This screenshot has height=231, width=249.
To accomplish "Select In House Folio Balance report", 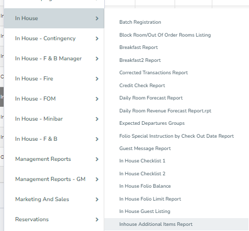I will (x=145, y=186).
